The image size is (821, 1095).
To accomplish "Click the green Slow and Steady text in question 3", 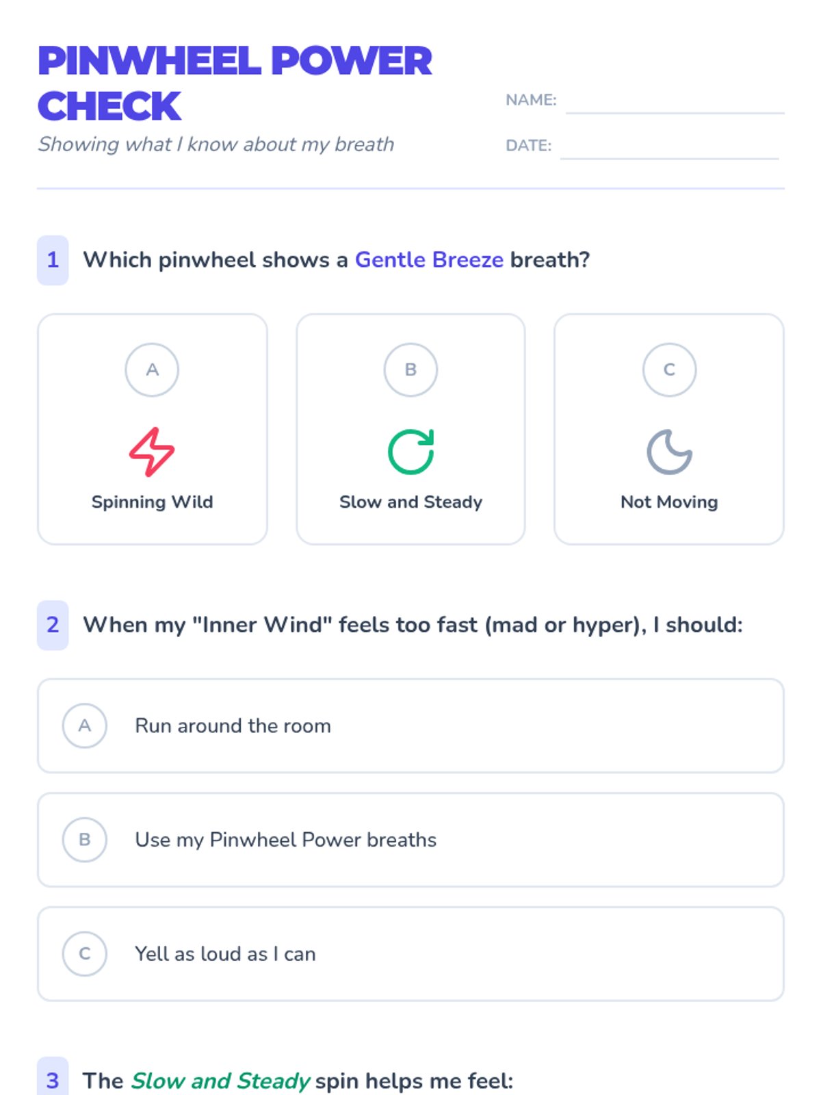I will [220, 1081].
